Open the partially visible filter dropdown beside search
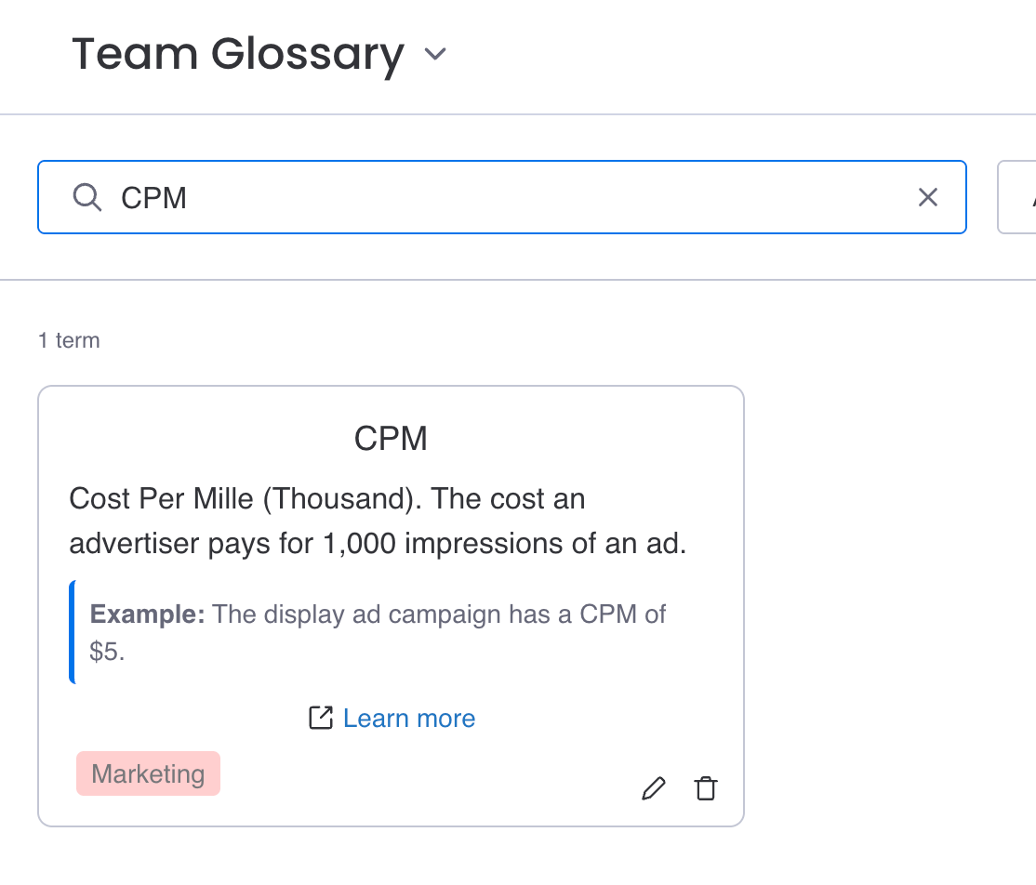 (1017, 197)
